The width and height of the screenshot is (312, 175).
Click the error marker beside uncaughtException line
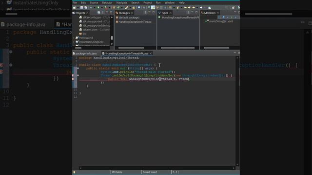[73, 79]
